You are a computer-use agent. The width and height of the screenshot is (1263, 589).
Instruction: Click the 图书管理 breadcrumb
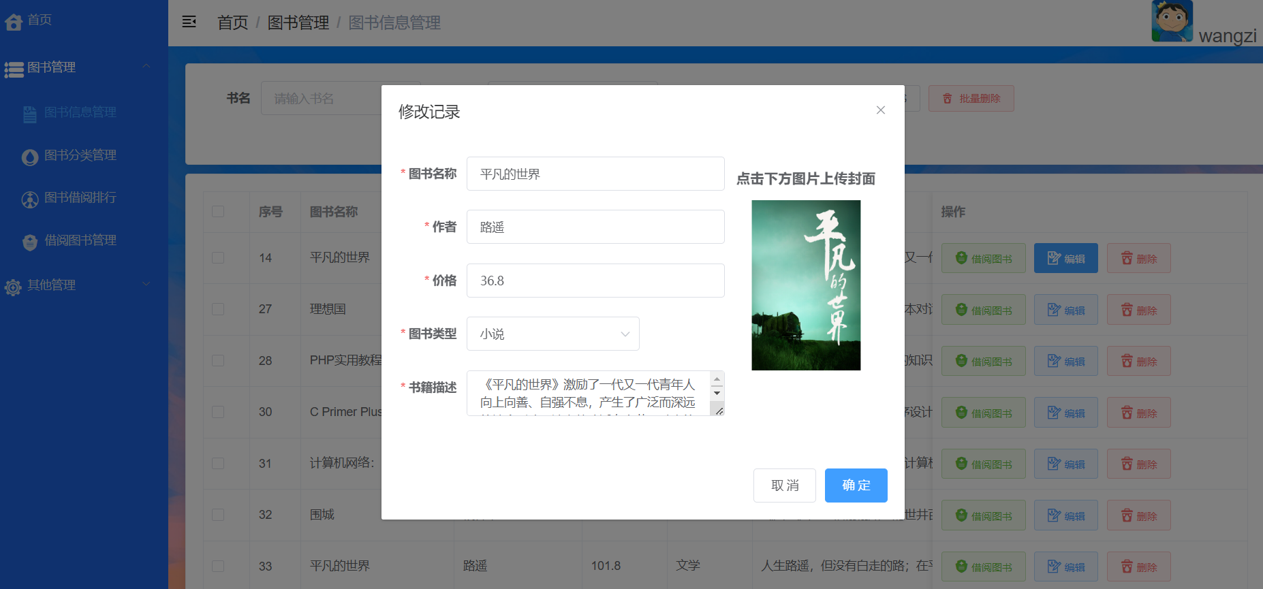(298, 22)
